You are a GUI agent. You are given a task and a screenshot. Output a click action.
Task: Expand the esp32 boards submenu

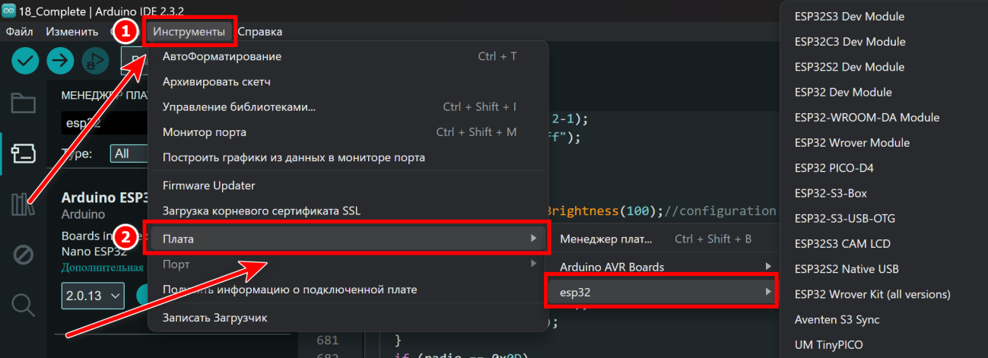pyautogui.click(x=662, y=292)
